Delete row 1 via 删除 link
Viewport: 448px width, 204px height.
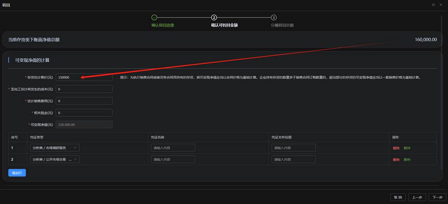coord(396,148)
